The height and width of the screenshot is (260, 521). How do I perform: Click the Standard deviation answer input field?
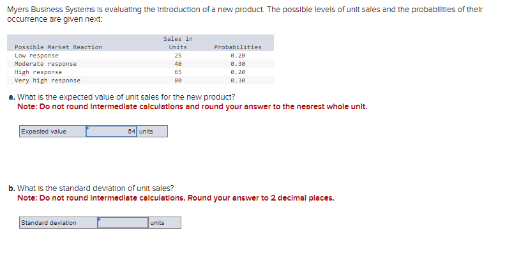pos(123,223)
